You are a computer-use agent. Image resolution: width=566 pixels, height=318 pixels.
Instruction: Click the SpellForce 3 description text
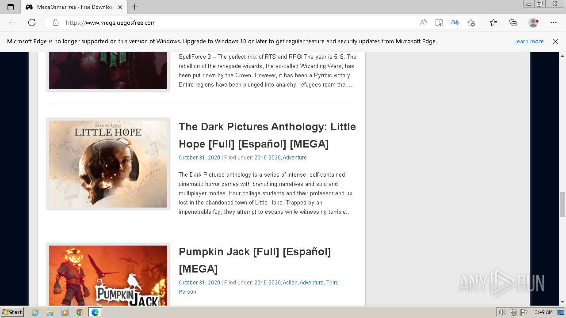coord(267,71)
